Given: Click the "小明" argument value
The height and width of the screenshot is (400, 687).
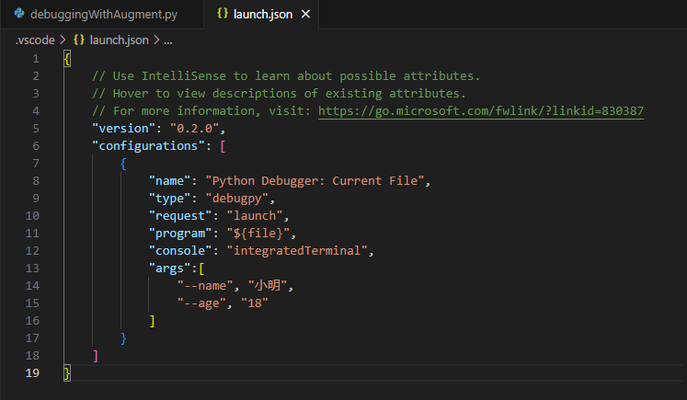Looking at the screenshot, I should pyautogui.click(x=268, y=286).
